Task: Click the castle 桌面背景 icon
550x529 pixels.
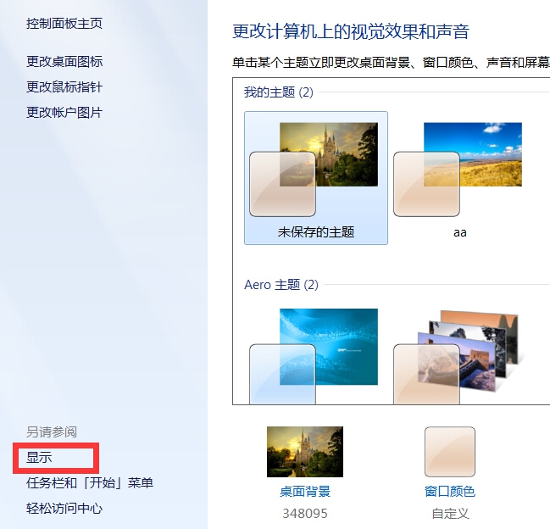Action: click(305, 452)
